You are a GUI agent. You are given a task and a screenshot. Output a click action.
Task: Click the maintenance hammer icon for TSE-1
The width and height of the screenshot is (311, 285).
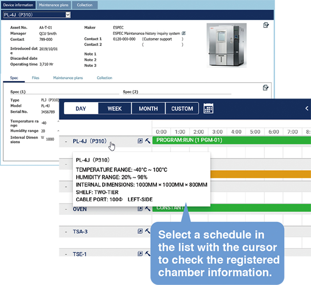[x=148, y=253]
